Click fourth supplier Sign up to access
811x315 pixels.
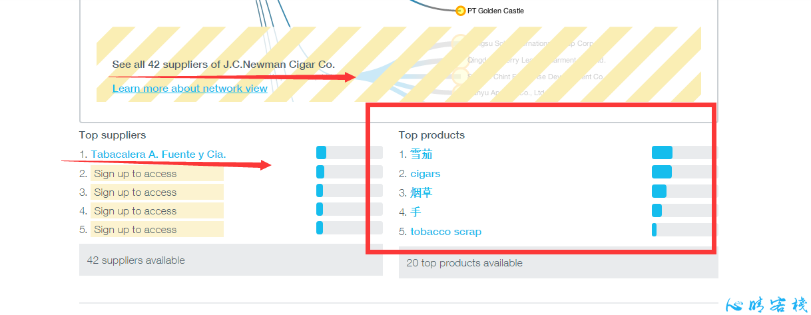pos(157,211)
